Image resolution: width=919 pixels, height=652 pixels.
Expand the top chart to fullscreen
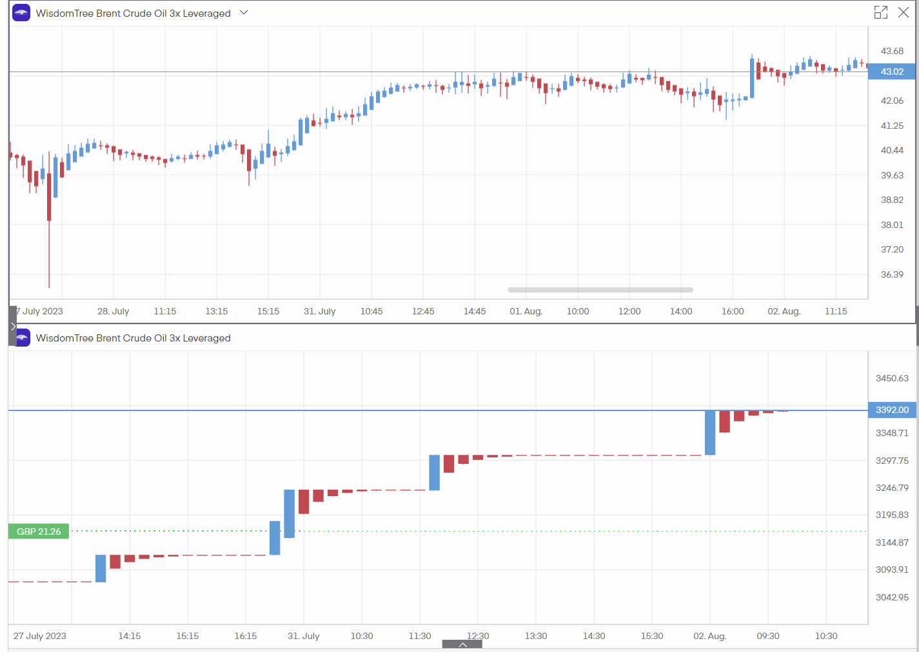(x=881, y=12)
